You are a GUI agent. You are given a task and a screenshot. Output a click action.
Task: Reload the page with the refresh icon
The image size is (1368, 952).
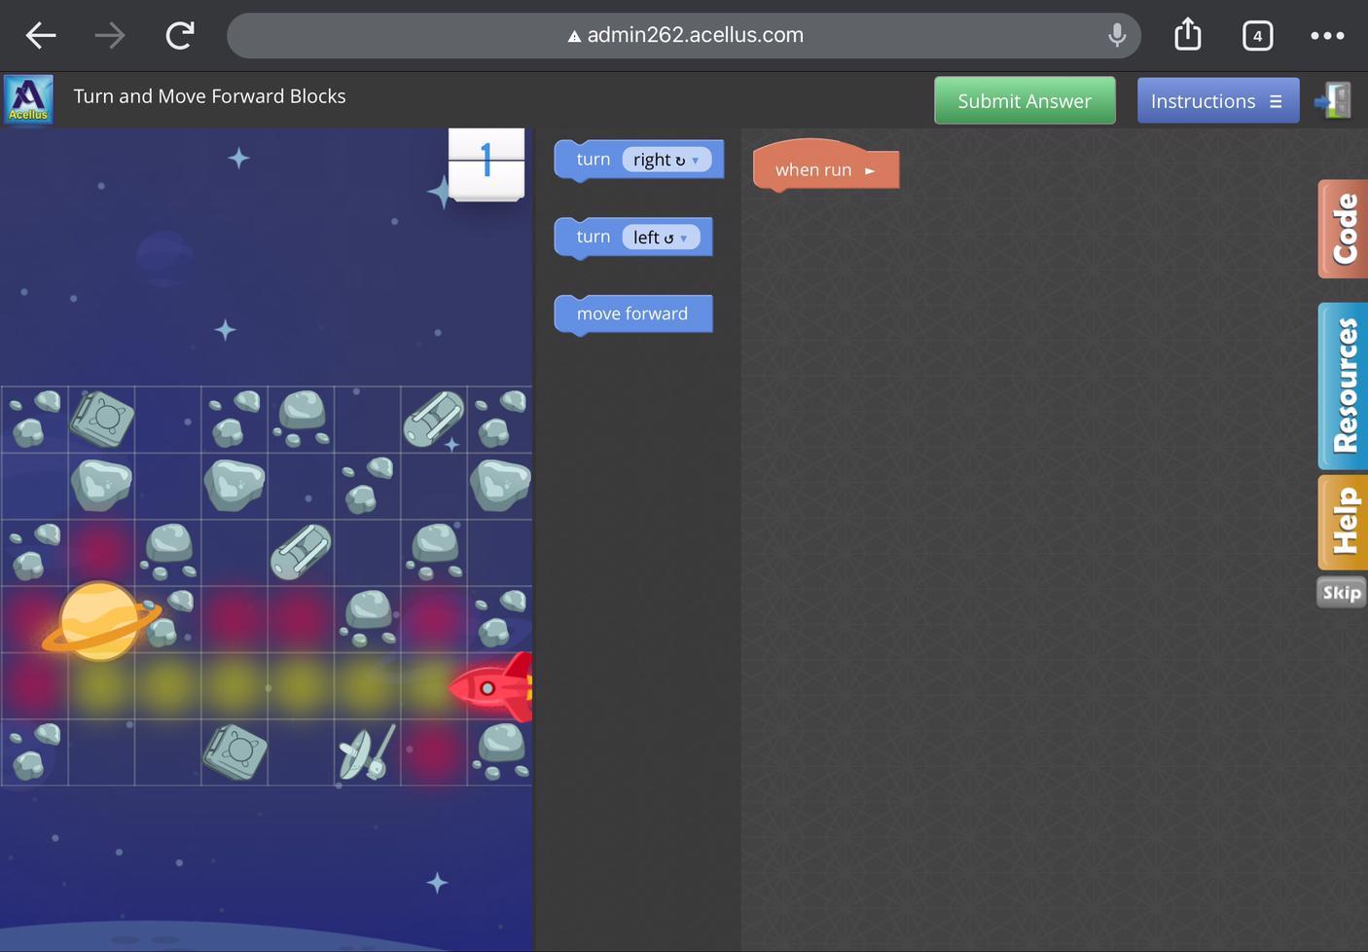click(180, 36)
